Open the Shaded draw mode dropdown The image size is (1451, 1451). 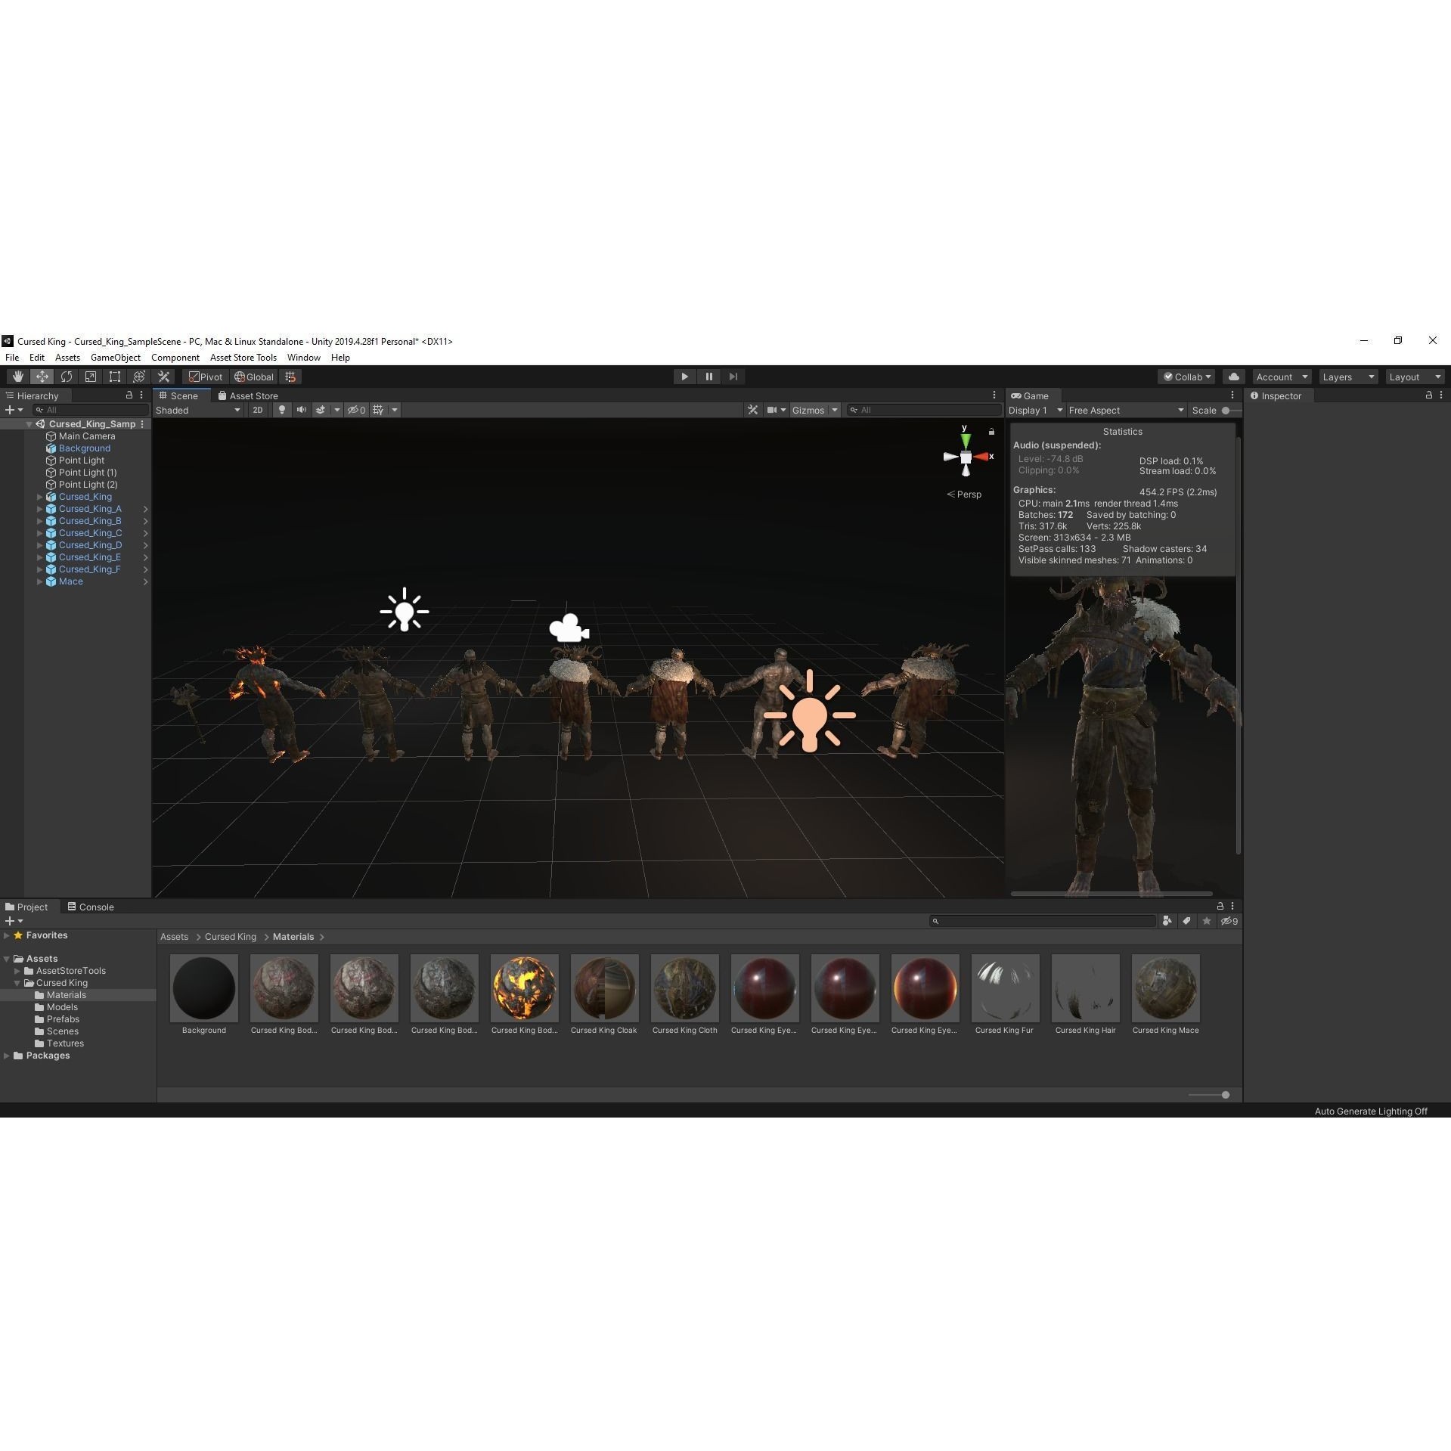198,409
